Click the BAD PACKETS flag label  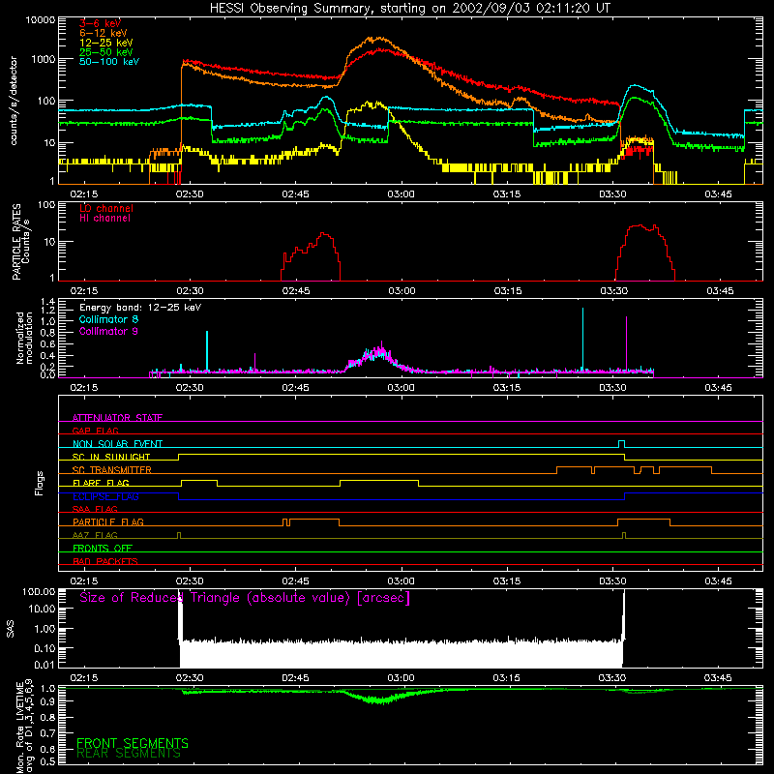tap(105, 561)
